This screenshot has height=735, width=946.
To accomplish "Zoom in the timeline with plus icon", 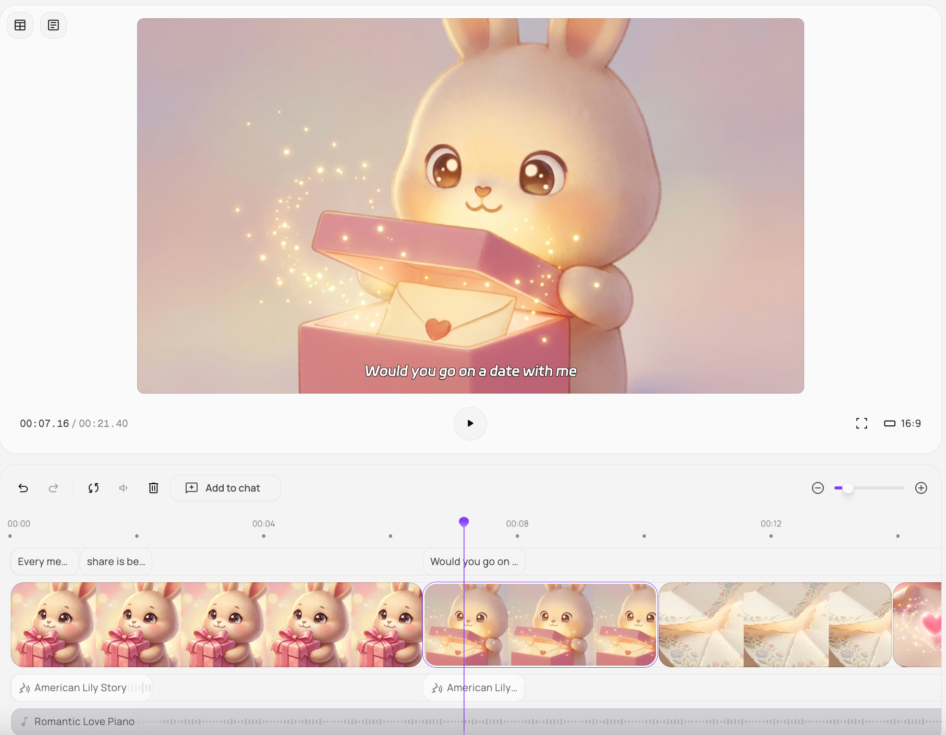I will click(x=921, y=488).
